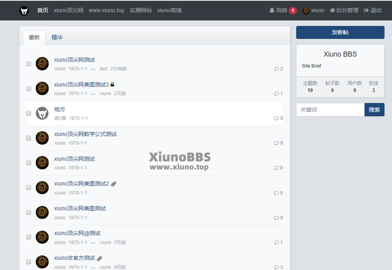The image size is (392, 270).
Task: Click the 搜索 search button
Action: point(374,110)
